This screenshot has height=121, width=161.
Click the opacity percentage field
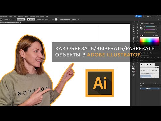pos(47,19)
